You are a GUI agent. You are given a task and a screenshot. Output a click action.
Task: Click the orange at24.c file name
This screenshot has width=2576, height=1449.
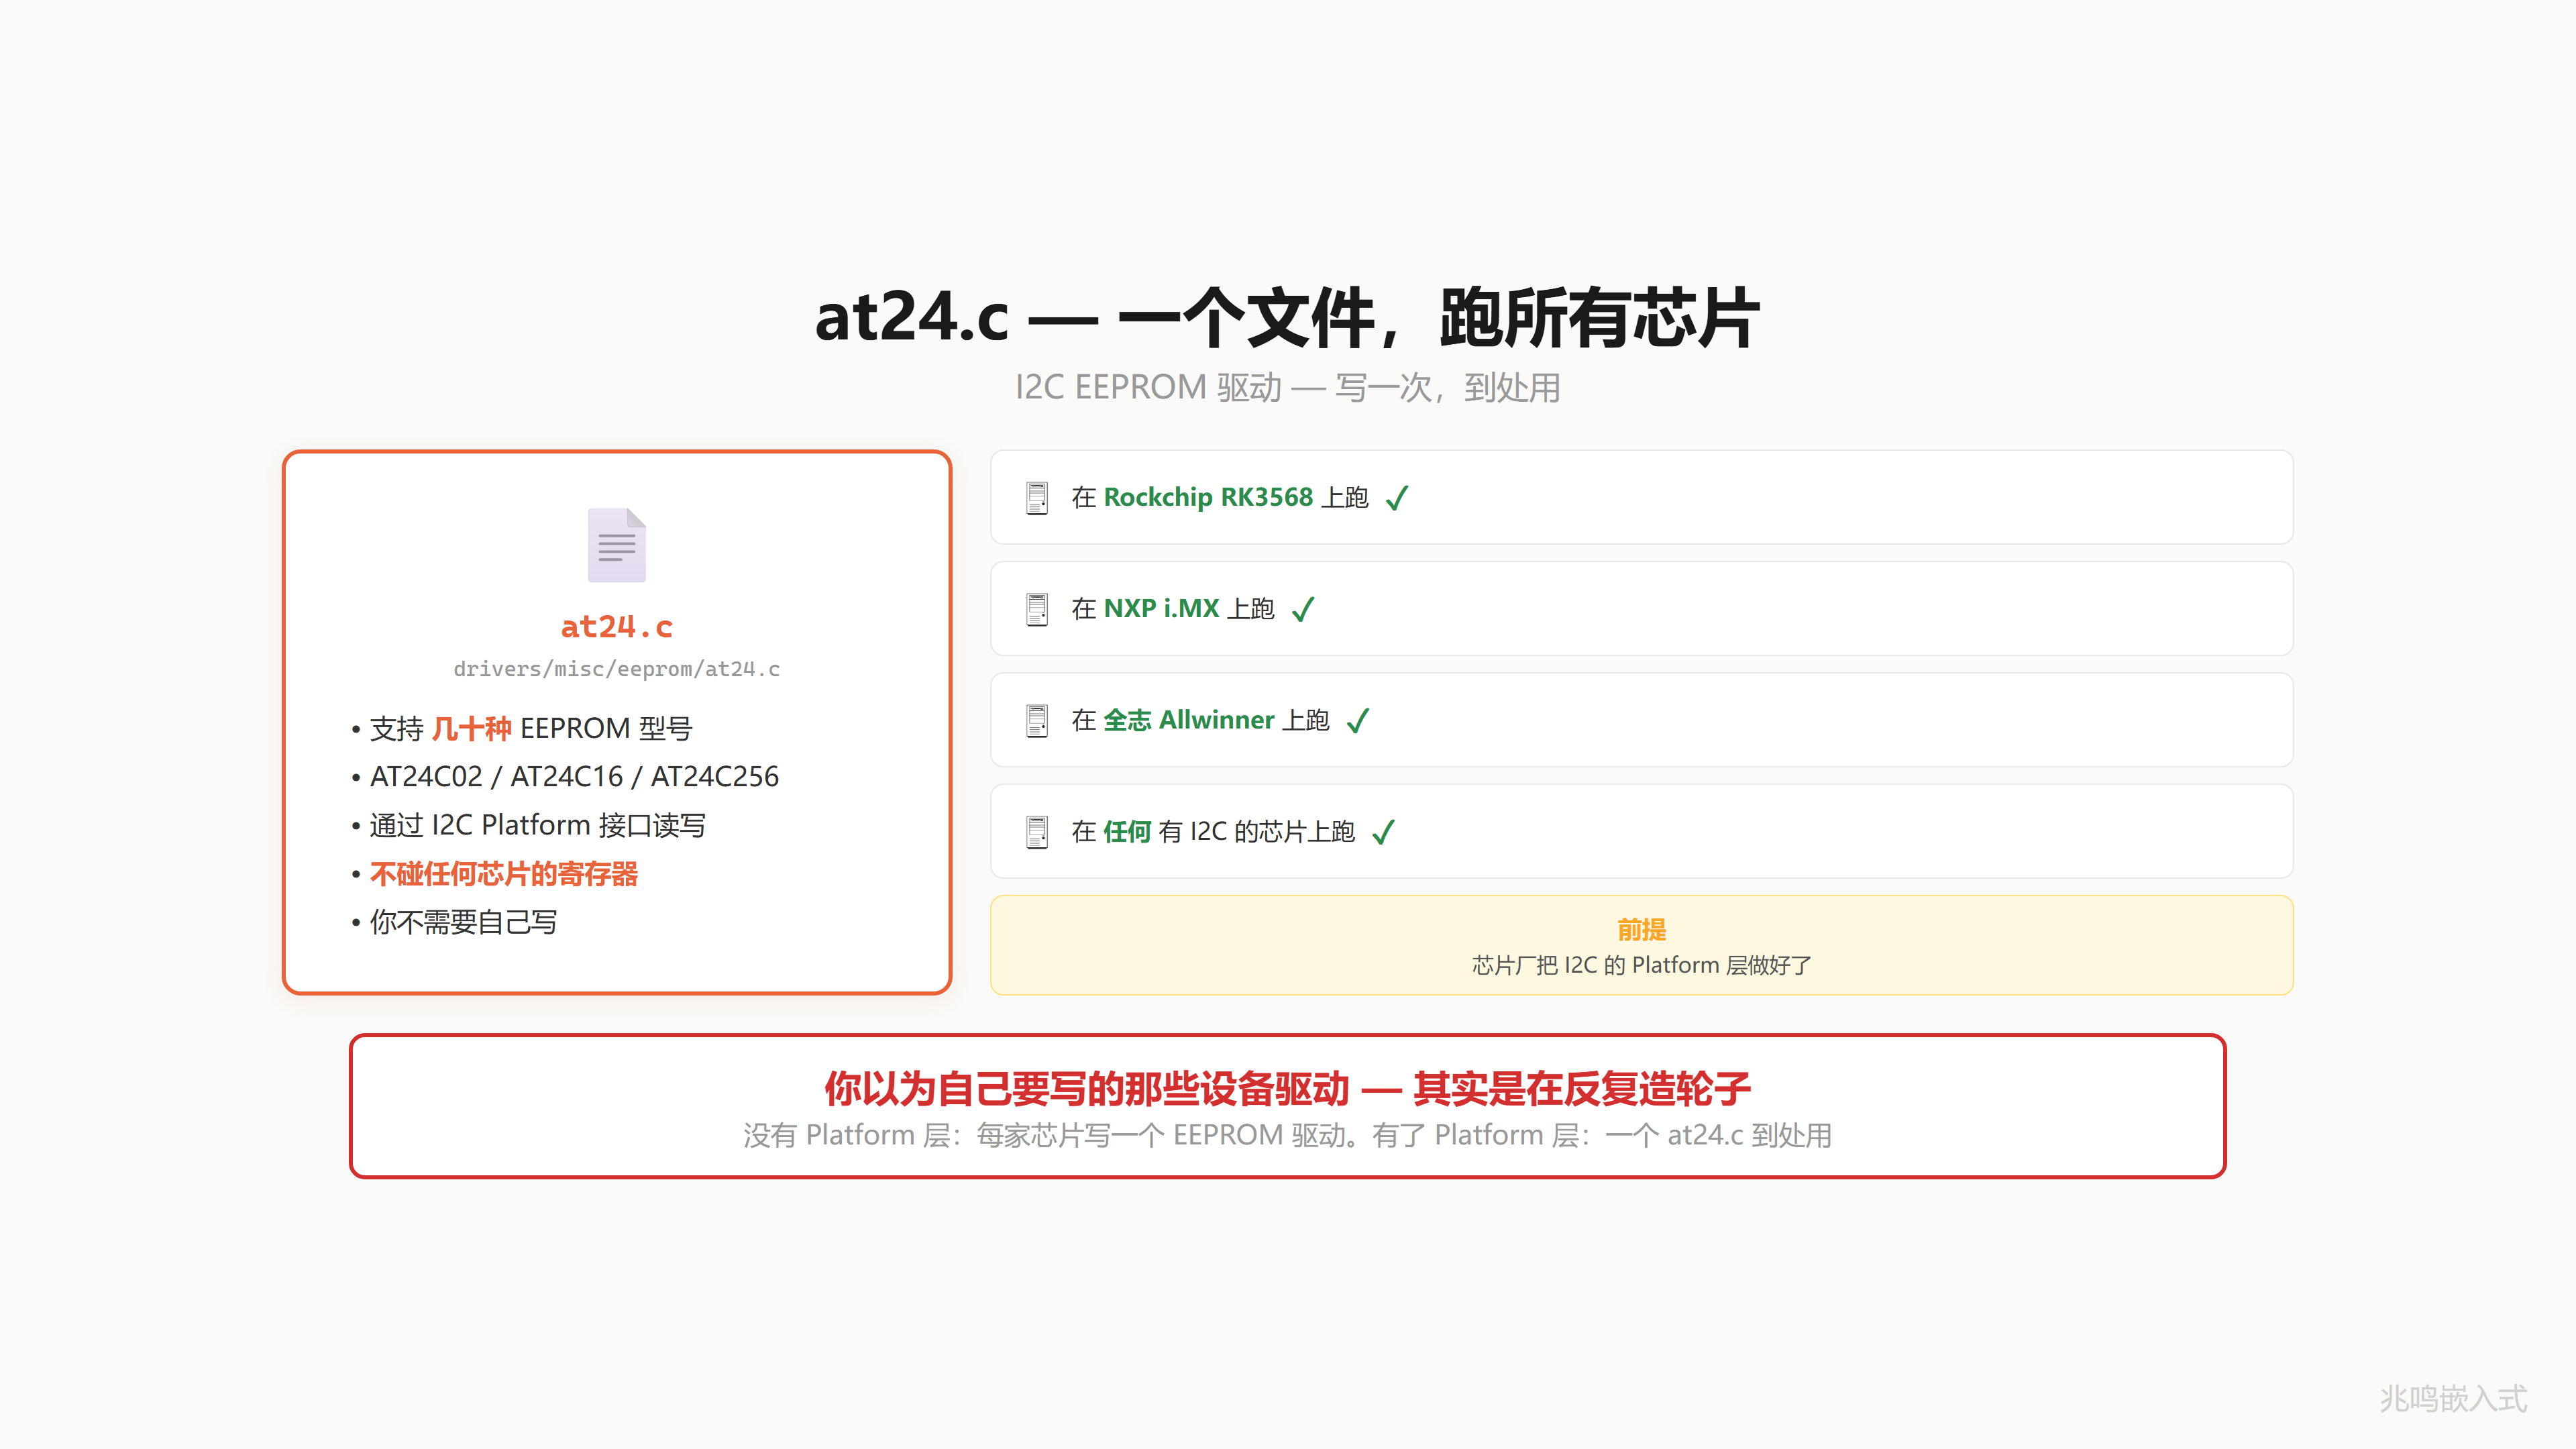point(616,627)
